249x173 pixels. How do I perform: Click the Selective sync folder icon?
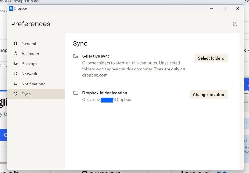pos(76,56)
